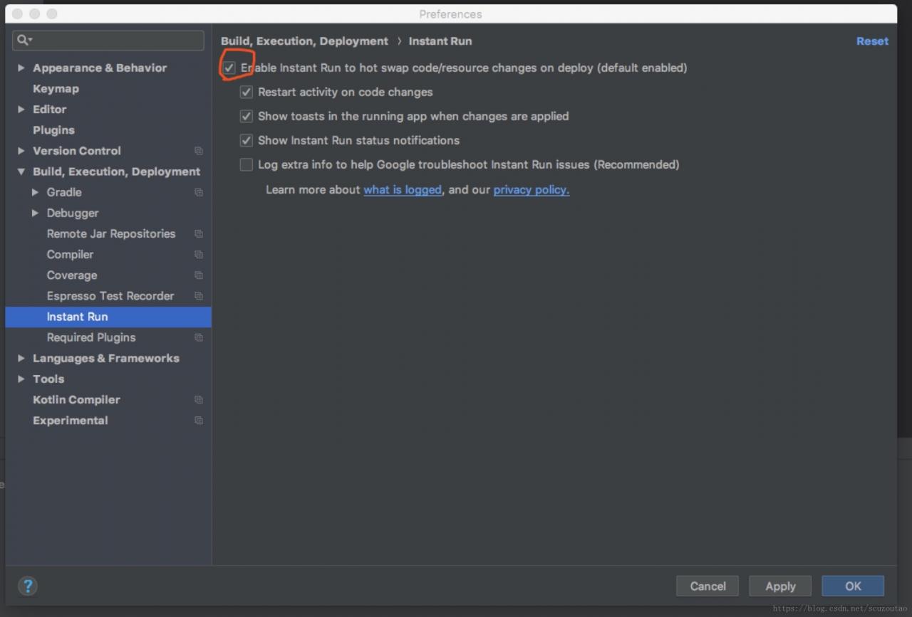Click the help question mark icon
Image resolution: width=912 pixels, height=617 pixels.
[x=28, y=586]
